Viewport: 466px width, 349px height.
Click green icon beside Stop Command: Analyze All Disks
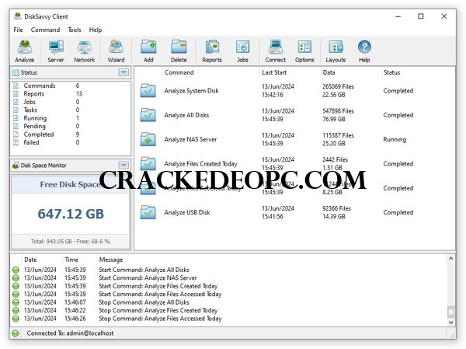pyautogui.click(x=16, y=302)
